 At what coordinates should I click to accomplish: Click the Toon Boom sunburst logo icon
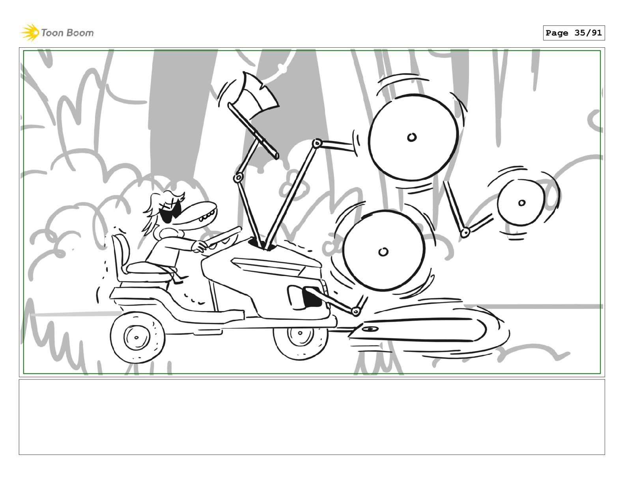click(30, 32)
